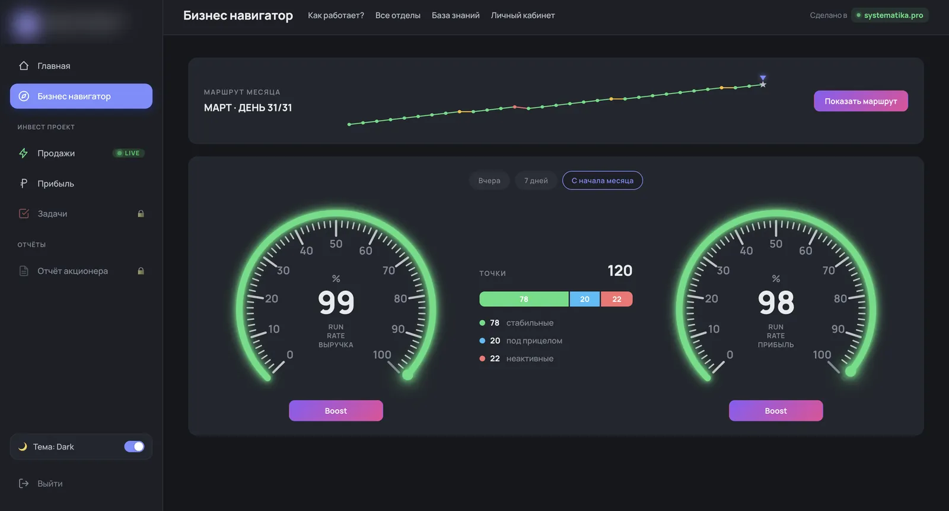
Task: Click the compass icon in Бизнес навигатор item
Action: [24, 96]
